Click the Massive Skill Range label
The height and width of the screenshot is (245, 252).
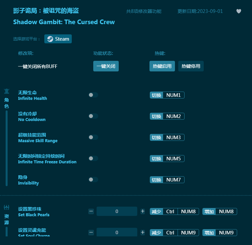tap(38, 141)
